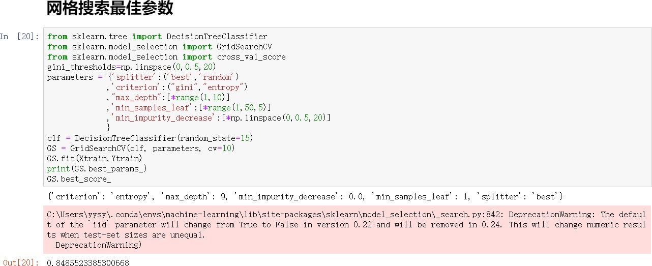
Task: Click the clf random_state=15 line
Action: coord(150,138)
